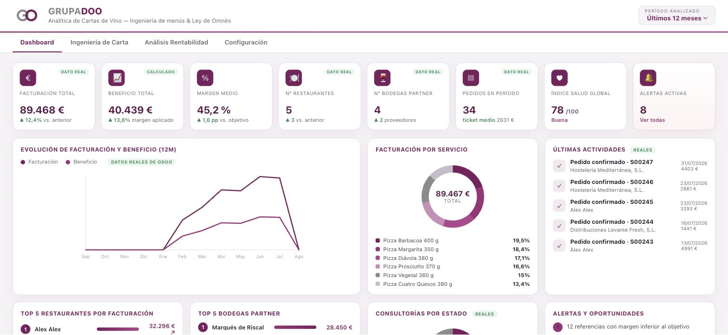The height and width of the screenshot is (335, 728).
Task: Click the ticket medio 2631 € text
Action: click(x=488, y=120)
